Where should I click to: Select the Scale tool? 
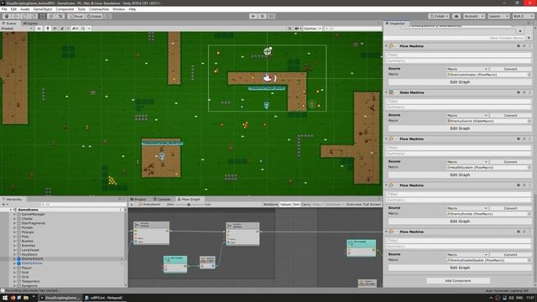click(x=34, y=16)
